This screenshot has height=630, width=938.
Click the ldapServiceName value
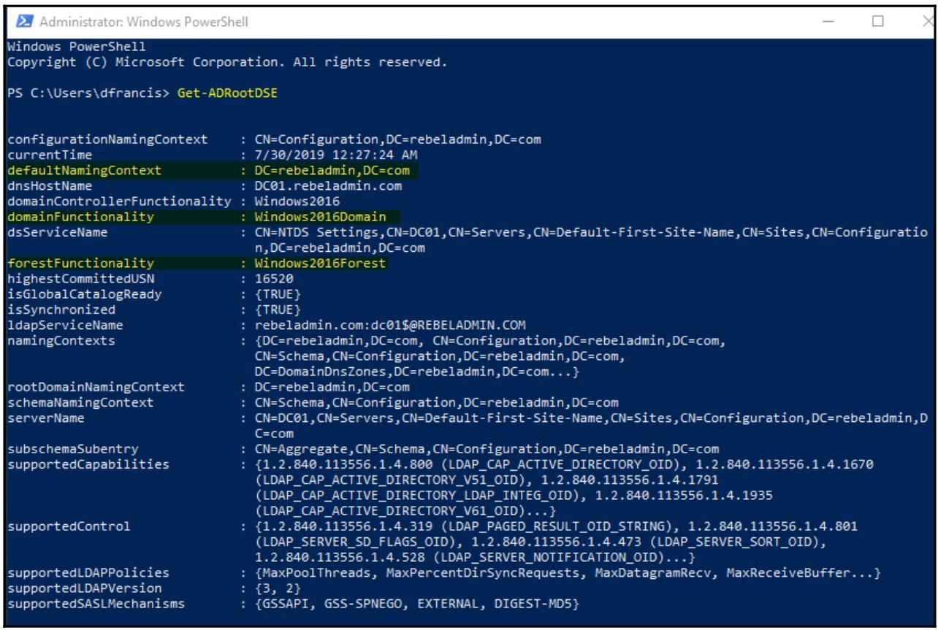pos(381,326)
